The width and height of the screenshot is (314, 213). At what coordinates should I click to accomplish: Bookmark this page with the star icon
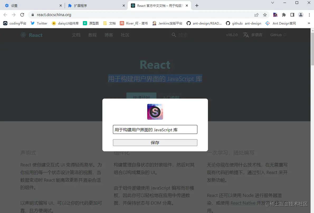coord(265,15)
